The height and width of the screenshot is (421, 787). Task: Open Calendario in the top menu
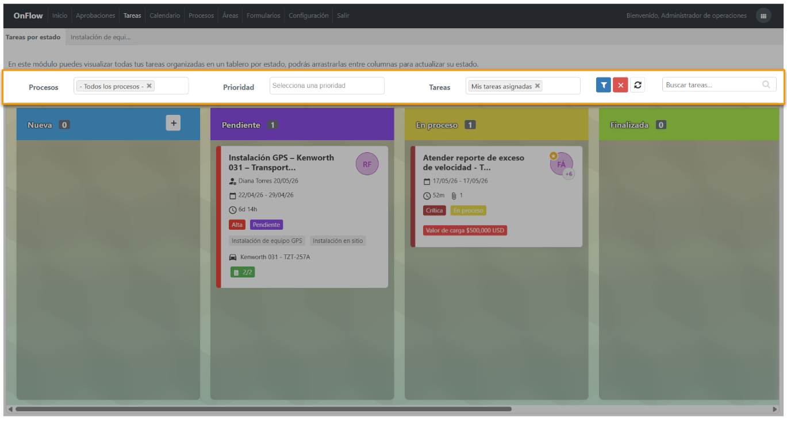(165, 16)
